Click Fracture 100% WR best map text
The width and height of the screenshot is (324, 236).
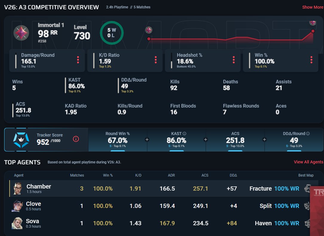[274, 189]
